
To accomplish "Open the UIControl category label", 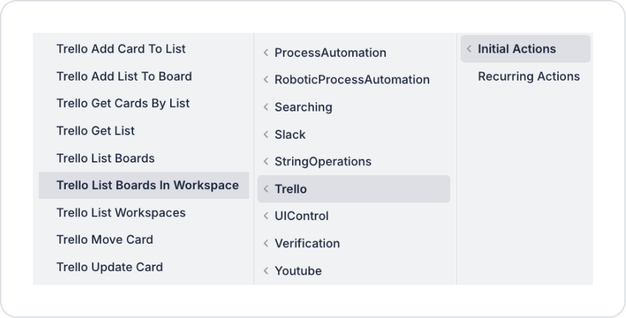I will coord(301,216).
